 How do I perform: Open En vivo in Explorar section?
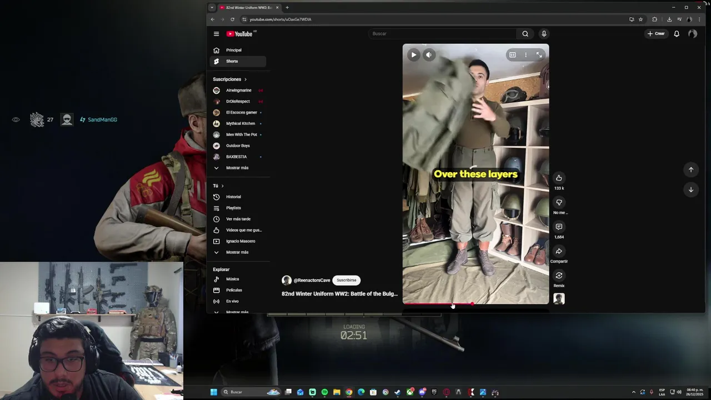tap(238, 301)
